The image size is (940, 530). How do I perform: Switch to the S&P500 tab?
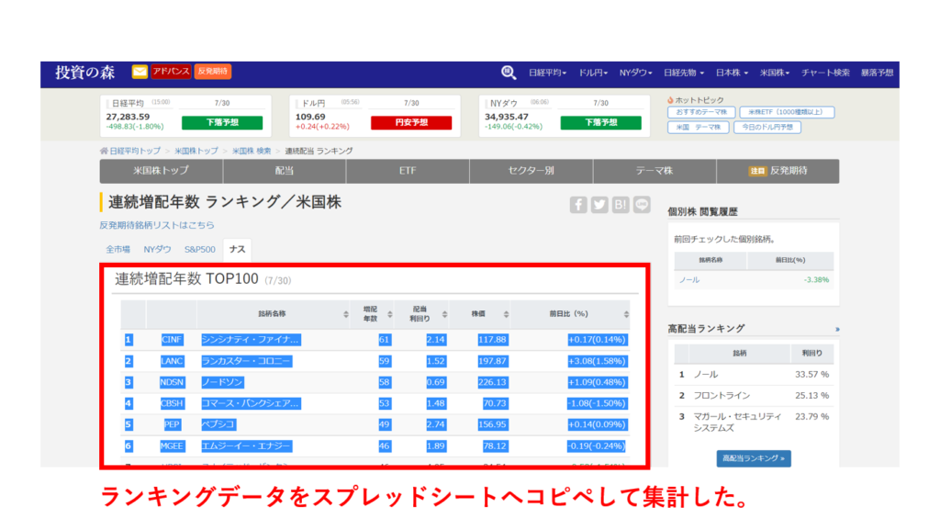198,249
